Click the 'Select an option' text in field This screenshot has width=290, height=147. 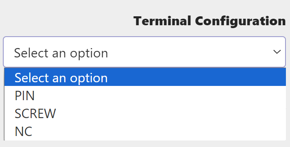pos(61,53)
